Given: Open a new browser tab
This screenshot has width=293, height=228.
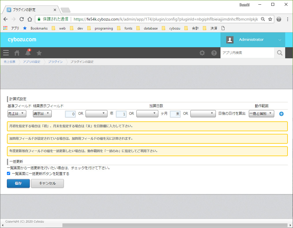Looking at the screenshot, I should tap(66, 10).
